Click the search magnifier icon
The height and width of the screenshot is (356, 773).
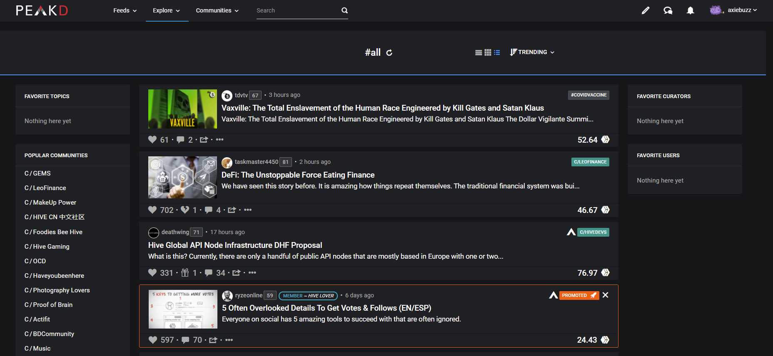(x=344, y=10)
